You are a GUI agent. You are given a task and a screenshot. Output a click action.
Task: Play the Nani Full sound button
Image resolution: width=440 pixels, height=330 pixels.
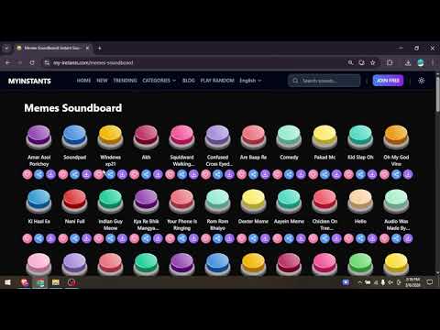(74, 201)
